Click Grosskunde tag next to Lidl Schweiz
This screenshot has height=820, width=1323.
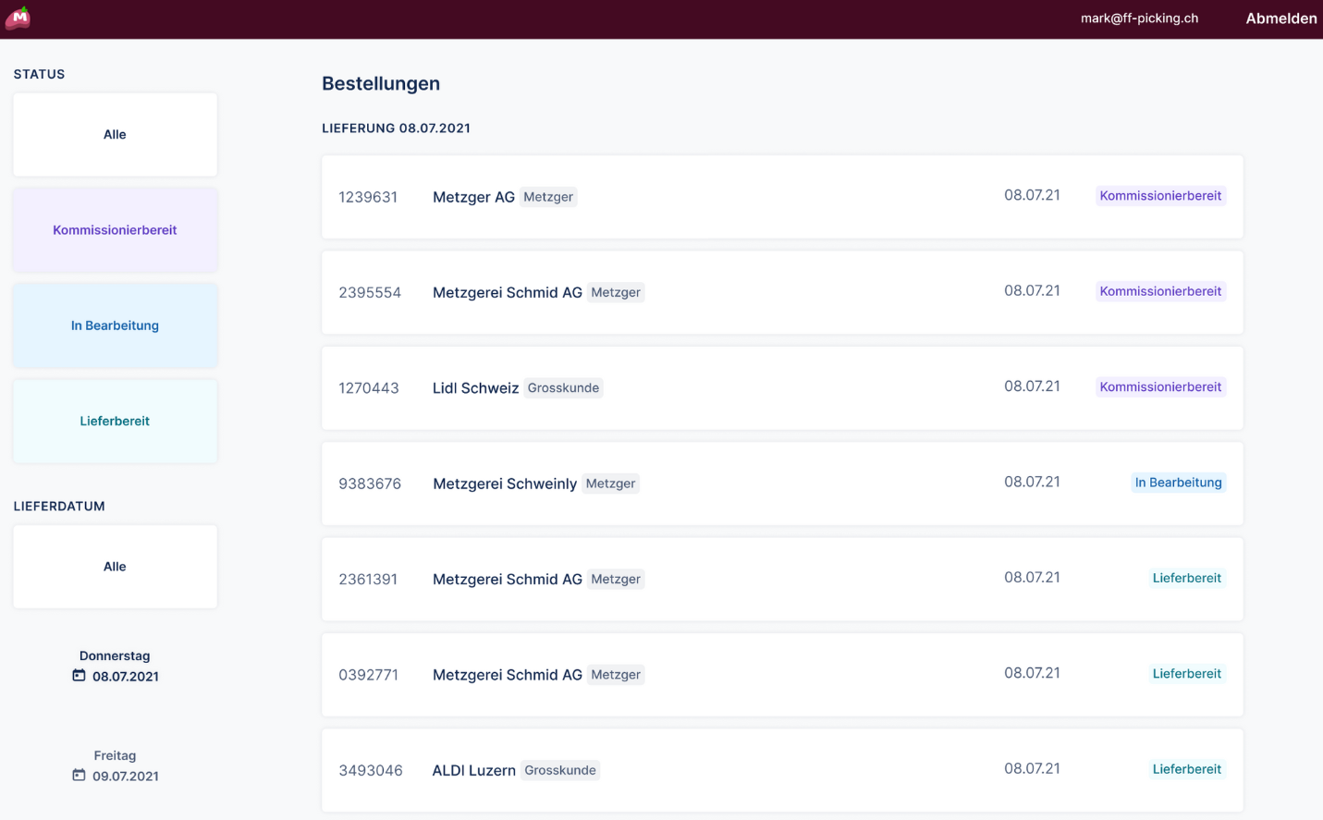click(x=563, y=388)
